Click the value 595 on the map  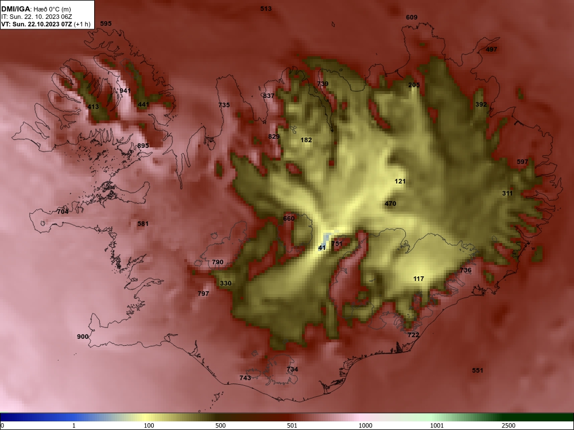coord(106,24)
